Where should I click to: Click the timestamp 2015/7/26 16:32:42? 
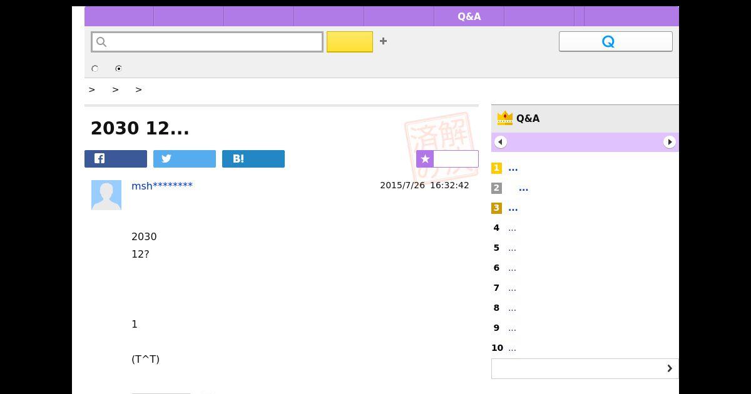pyautogui.click(x=424, y=185)
